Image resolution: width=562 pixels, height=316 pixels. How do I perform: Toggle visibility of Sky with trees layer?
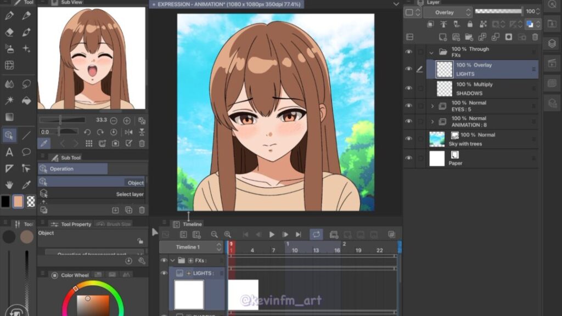click(408, 138)
